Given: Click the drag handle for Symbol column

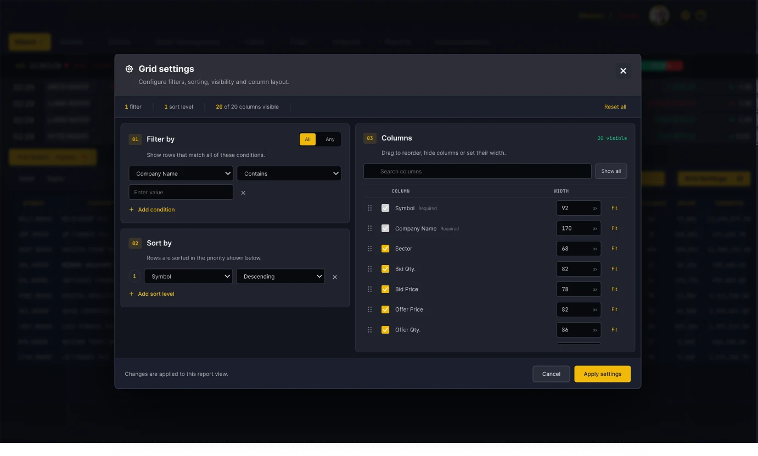Looking at the screenshot, I should point(370,208).
